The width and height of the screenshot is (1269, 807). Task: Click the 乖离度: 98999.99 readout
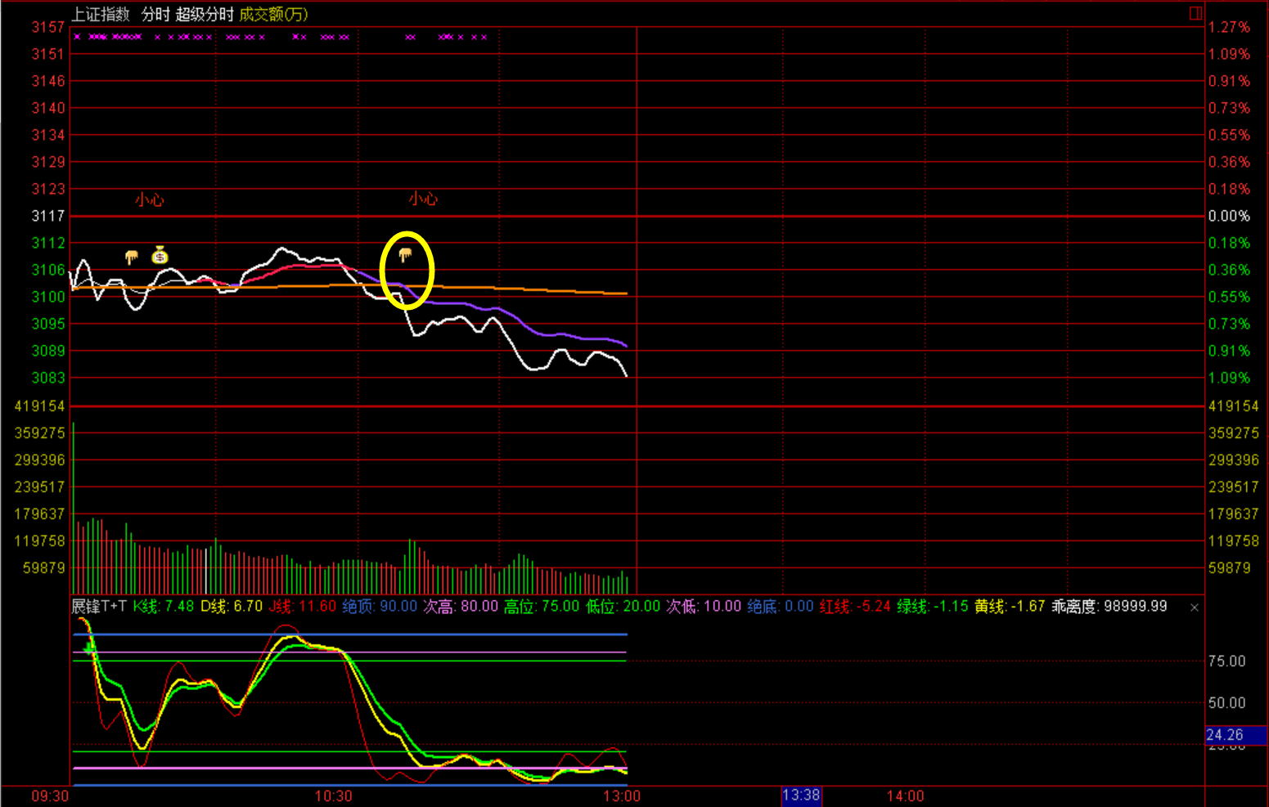click(1109, 606)
